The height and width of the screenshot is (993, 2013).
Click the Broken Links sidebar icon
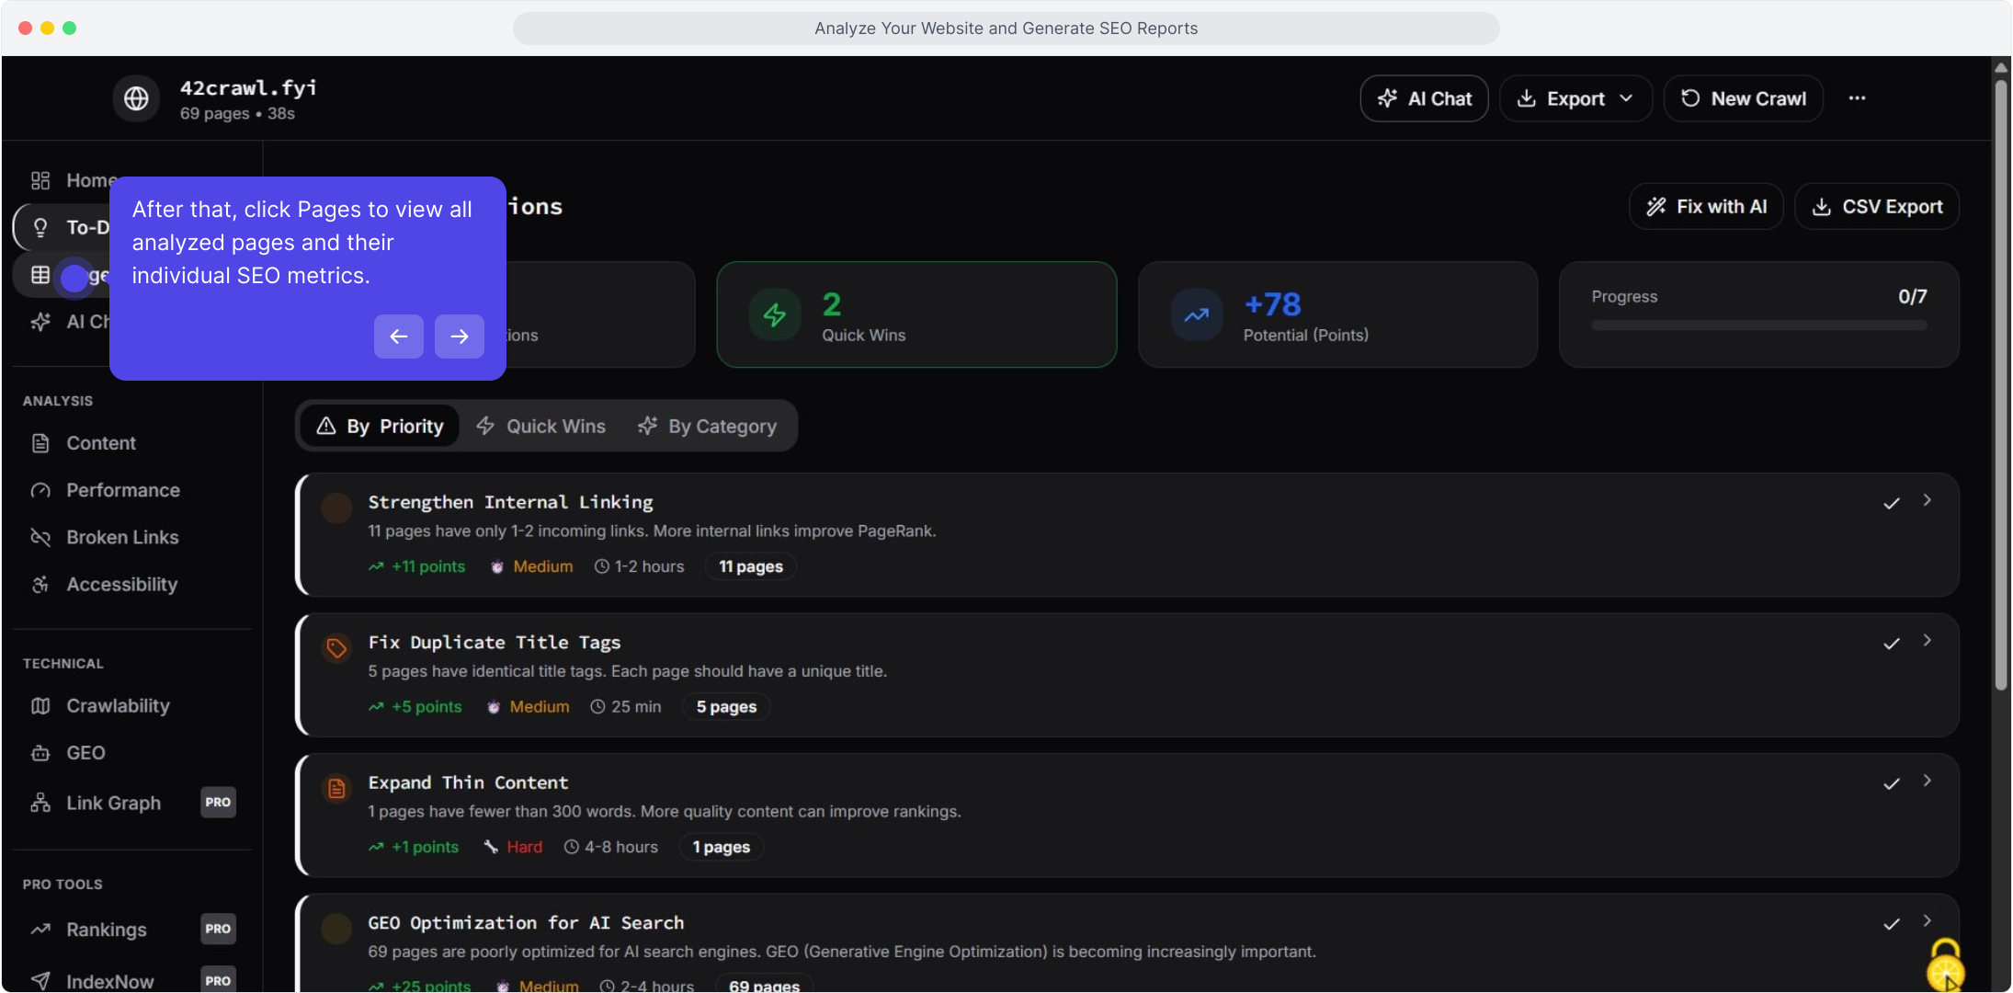tap(40, 537)
